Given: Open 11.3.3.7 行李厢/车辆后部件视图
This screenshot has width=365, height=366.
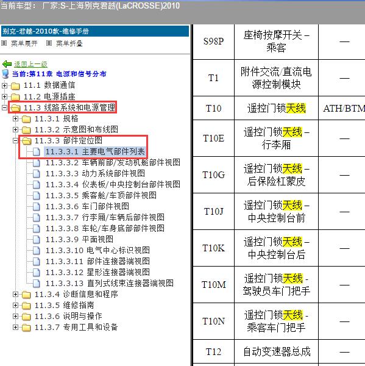Looking at the screenshot, I should [x=105, y=217].
